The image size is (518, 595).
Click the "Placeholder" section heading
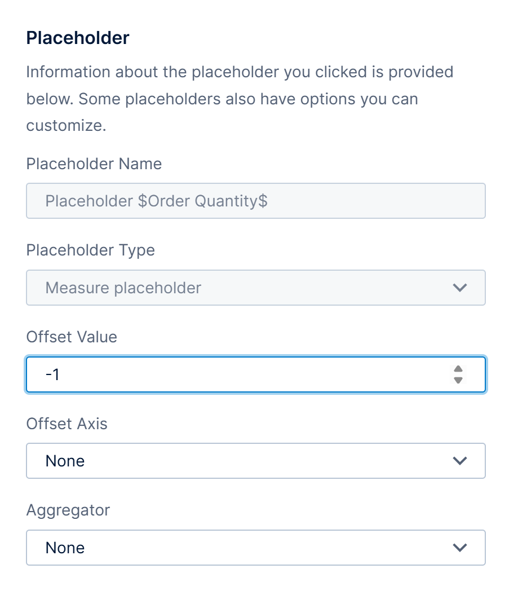tap(78, 38)
